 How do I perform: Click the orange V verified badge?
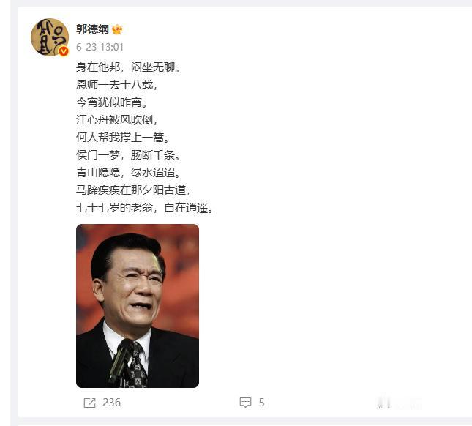(x=64, y=51)
